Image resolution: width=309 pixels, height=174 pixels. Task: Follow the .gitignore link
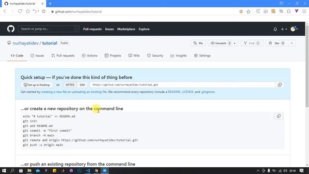pos(208,92)
